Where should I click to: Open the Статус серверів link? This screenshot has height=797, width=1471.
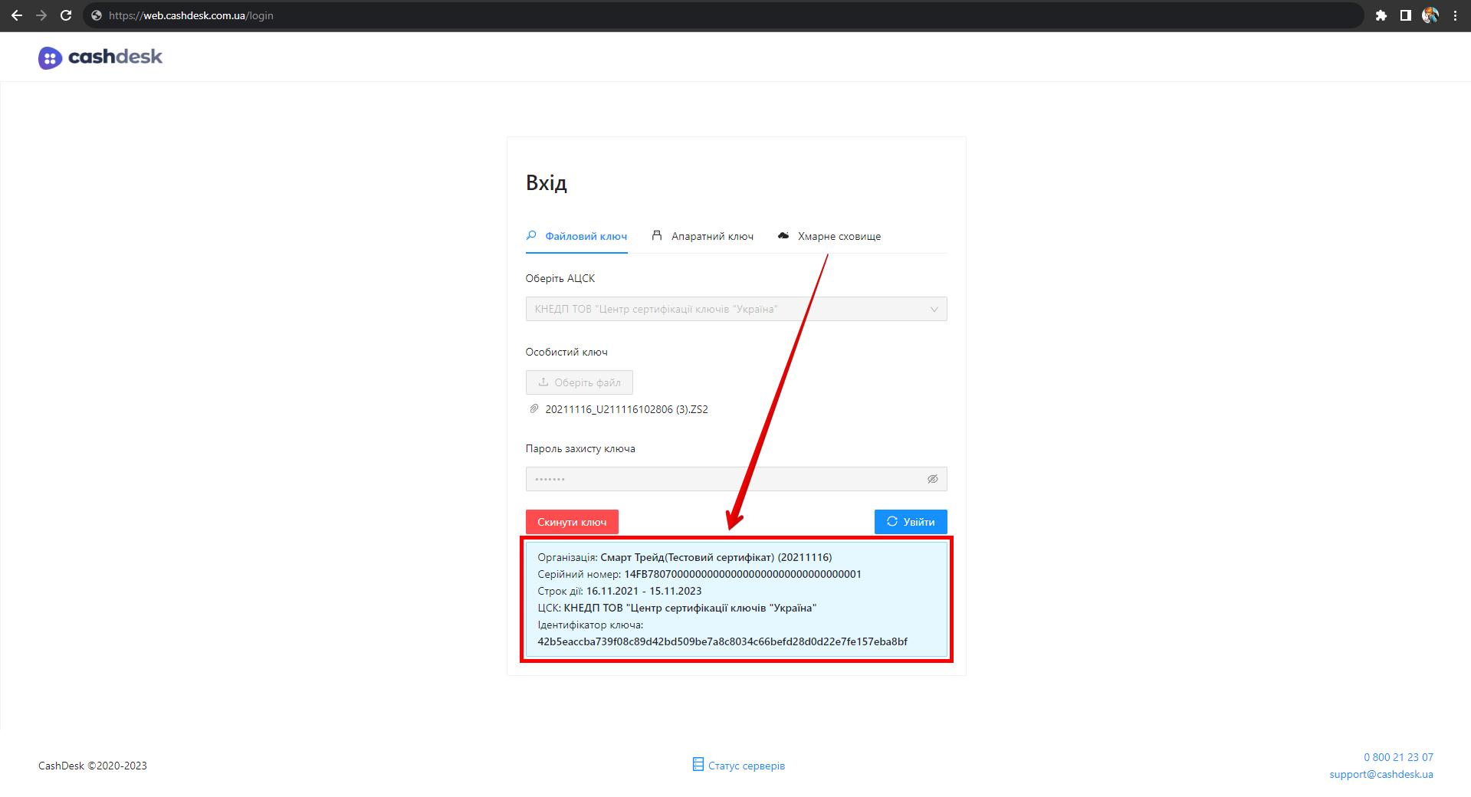[x=739, y=766]
